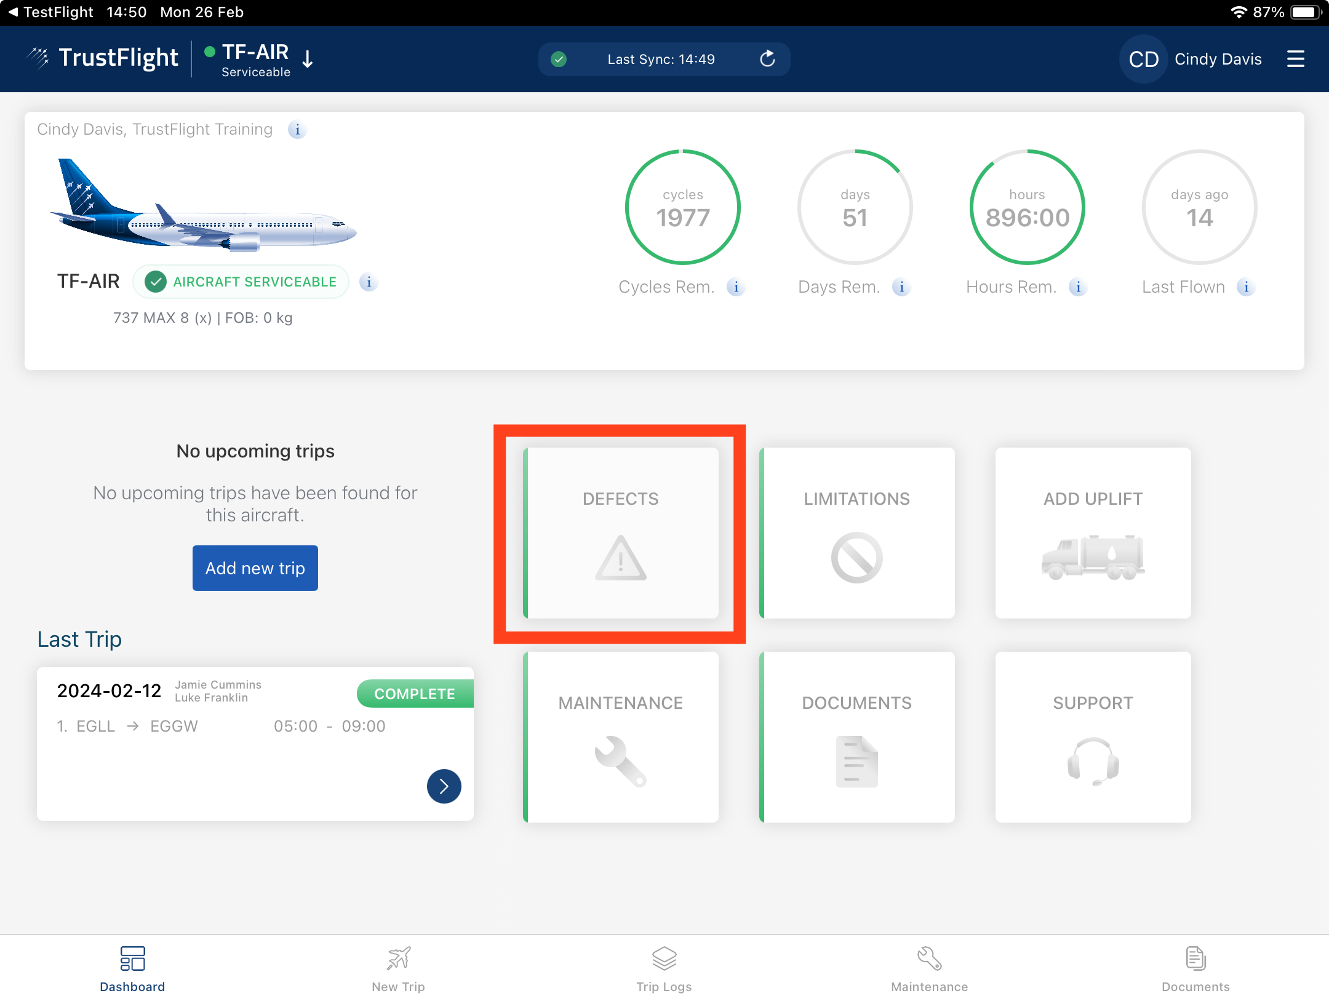Show info for Cycles Rem.

(x=736, y=287)
